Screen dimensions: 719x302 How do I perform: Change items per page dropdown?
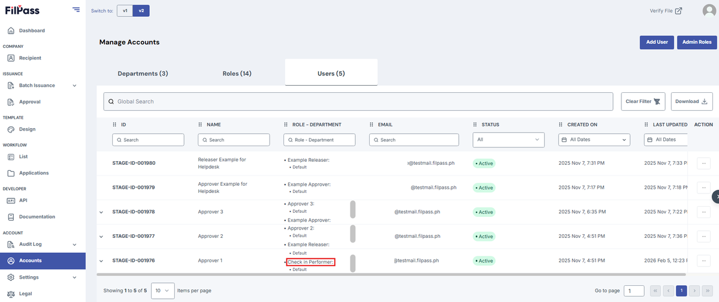point(163,291)
